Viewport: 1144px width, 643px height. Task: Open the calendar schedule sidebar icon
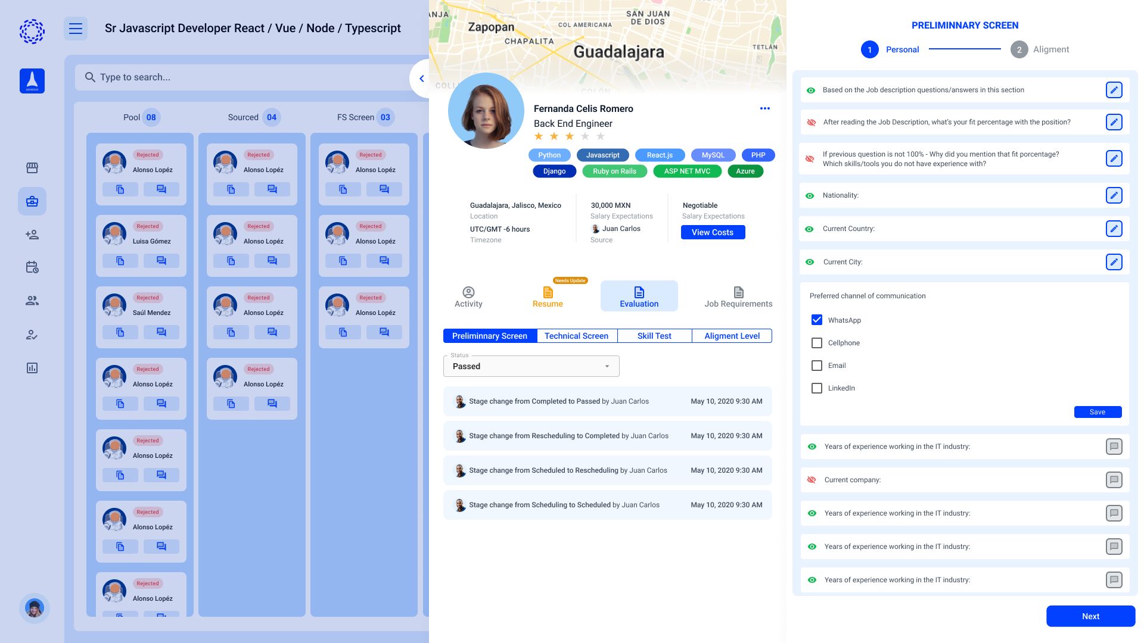32,267
